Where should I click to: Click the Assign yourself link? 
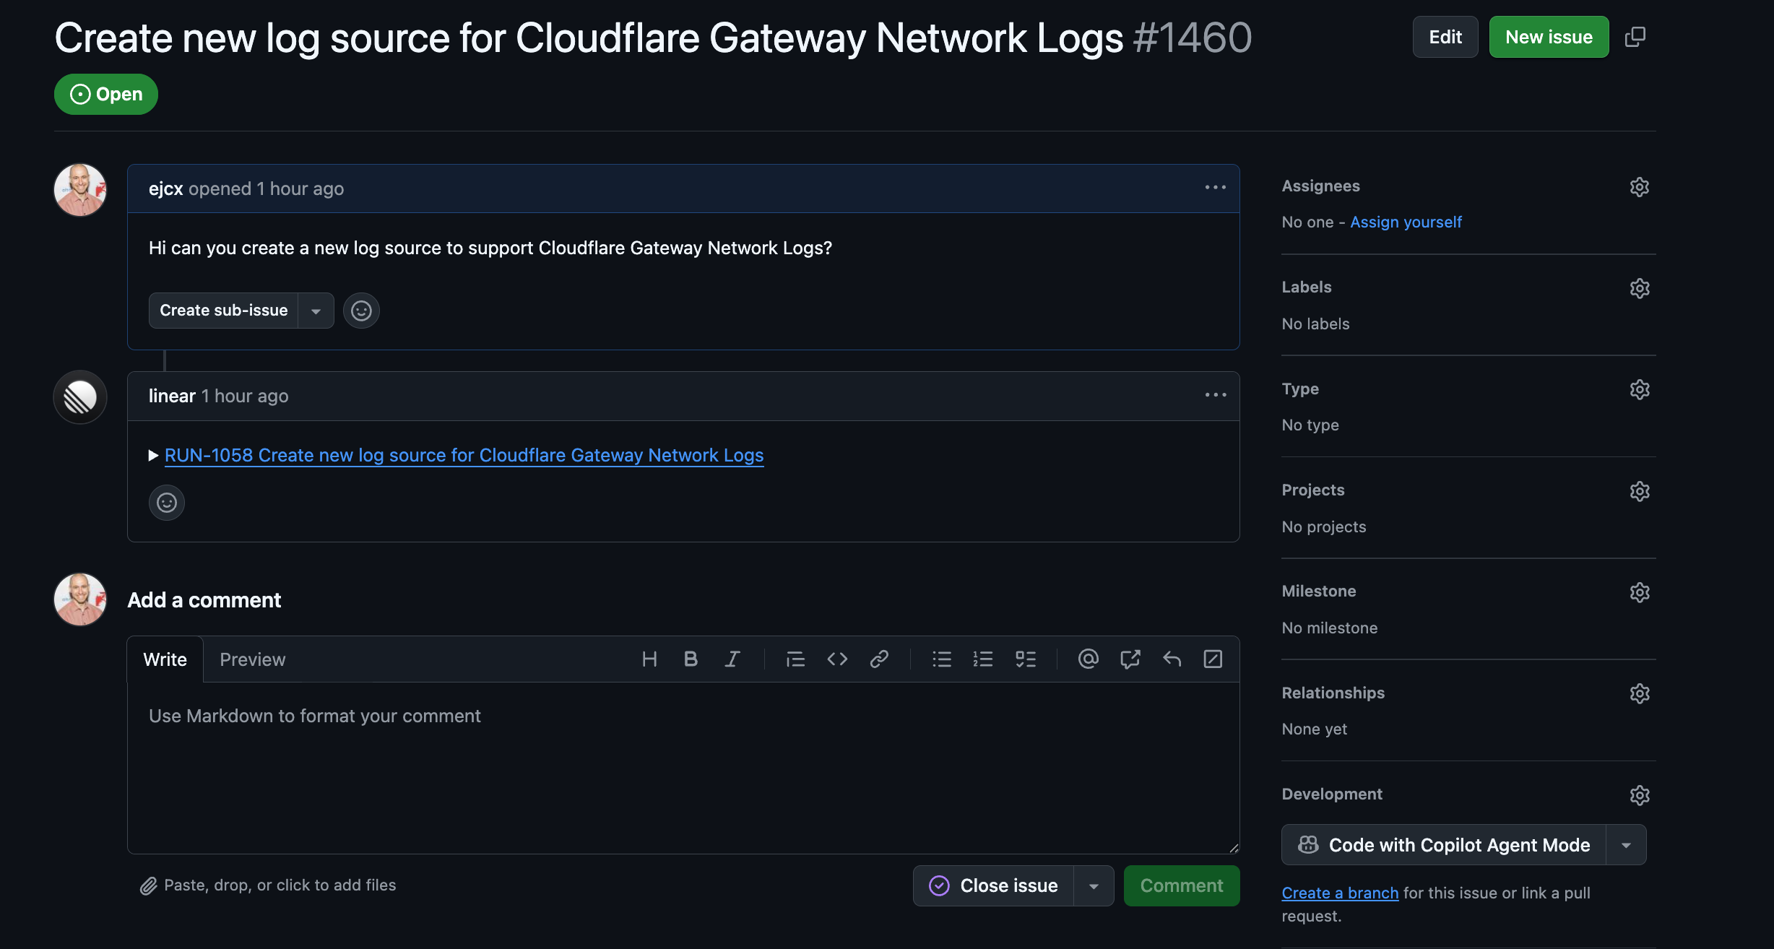(1406, 222)
